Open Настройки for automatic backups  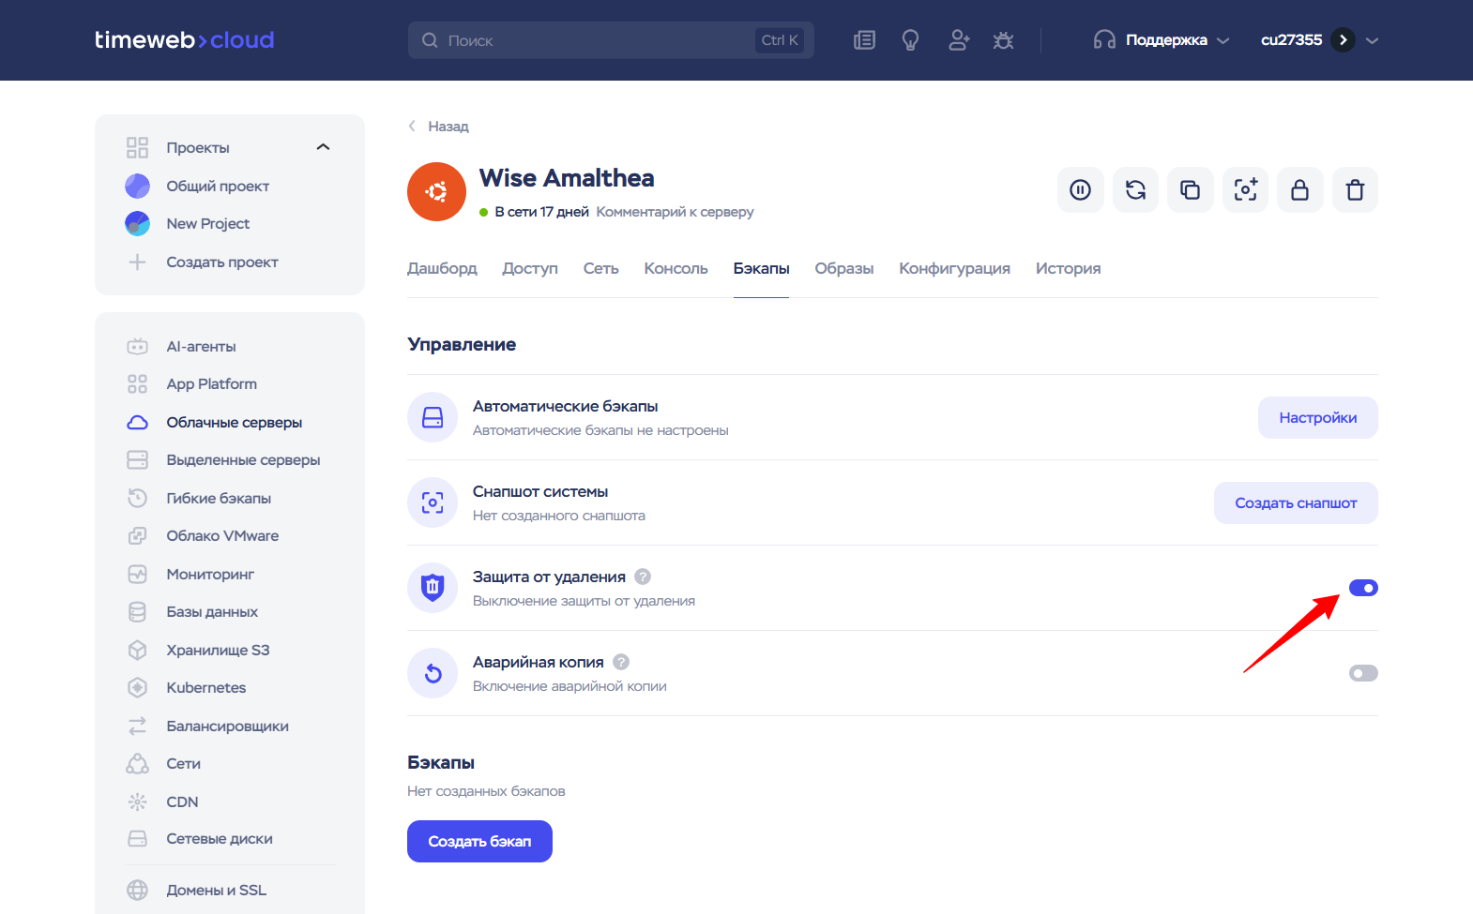1317,418
